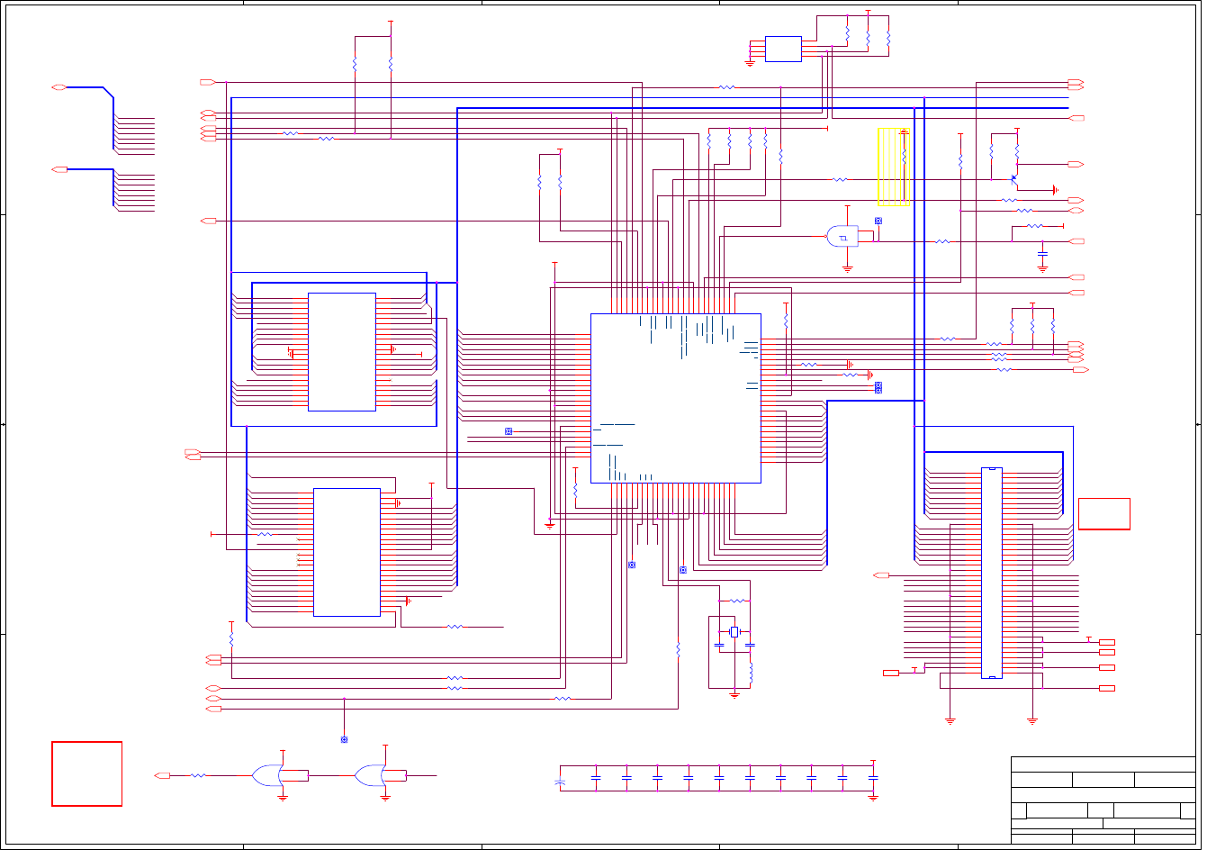Select the tall narrow connector on the right

991,573
